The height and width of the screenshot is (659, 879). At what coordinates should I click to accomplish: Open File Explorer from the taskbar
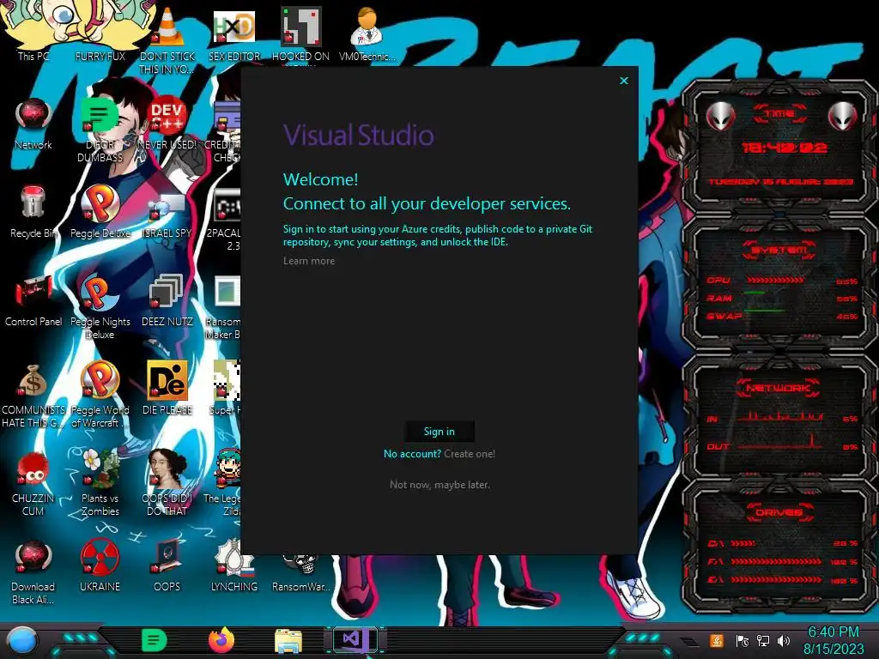[288, 641]
